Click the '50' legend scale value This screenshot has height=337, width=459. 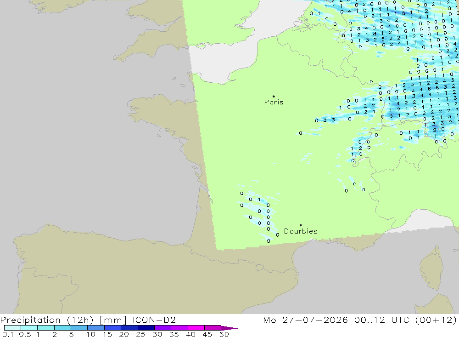tap(224, 334)
